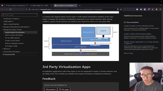The width and height of the screenshot is (163, 91).
Task: Go back with browser back arrow
Action: (3, 9)
